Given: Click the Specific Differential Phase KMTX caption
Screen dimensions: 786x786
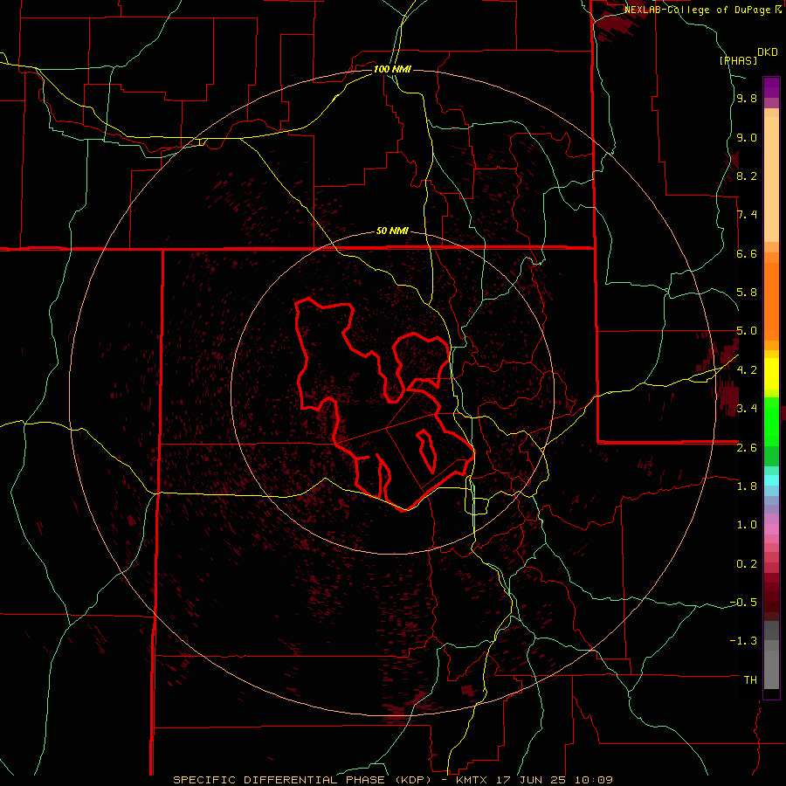Looking at the screenshot, I should click(393, 780).
